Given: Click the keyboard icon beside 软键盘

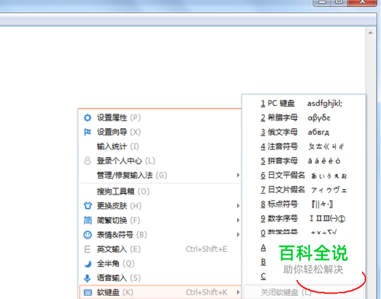Looking at the screenshot, I should (88, 292).
